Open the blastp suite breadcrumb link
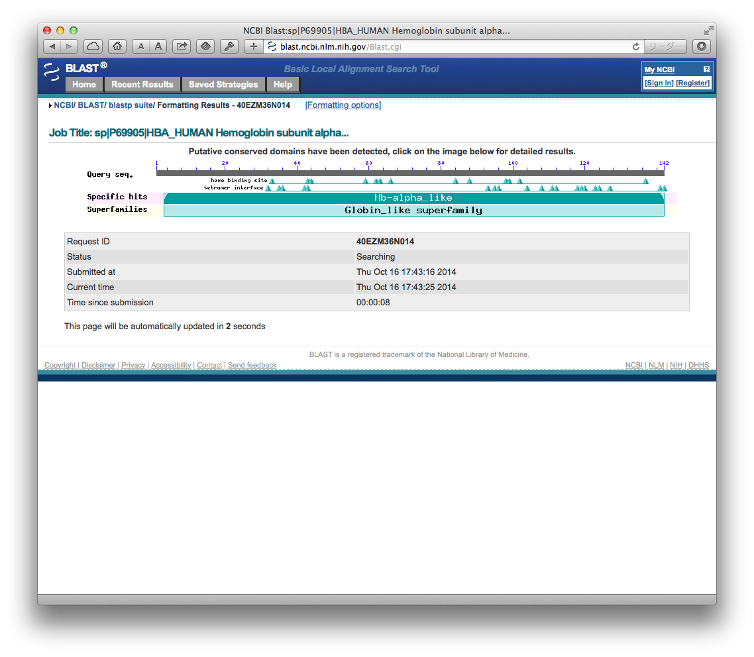754x657 pixels. tap(131, 105)
